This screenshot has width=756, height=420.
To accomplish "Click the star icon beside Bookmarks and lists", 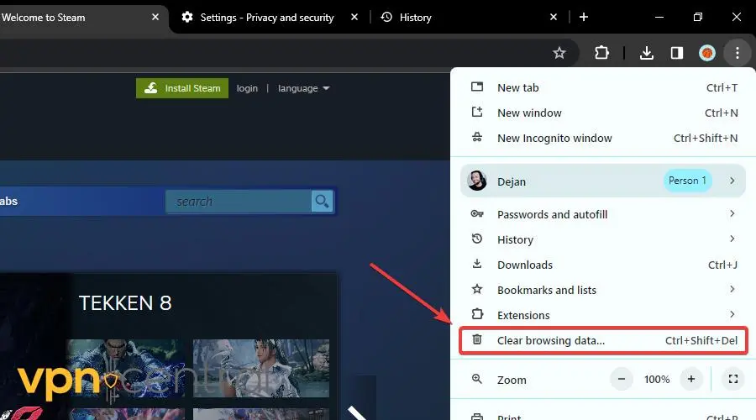I will 477,289.
